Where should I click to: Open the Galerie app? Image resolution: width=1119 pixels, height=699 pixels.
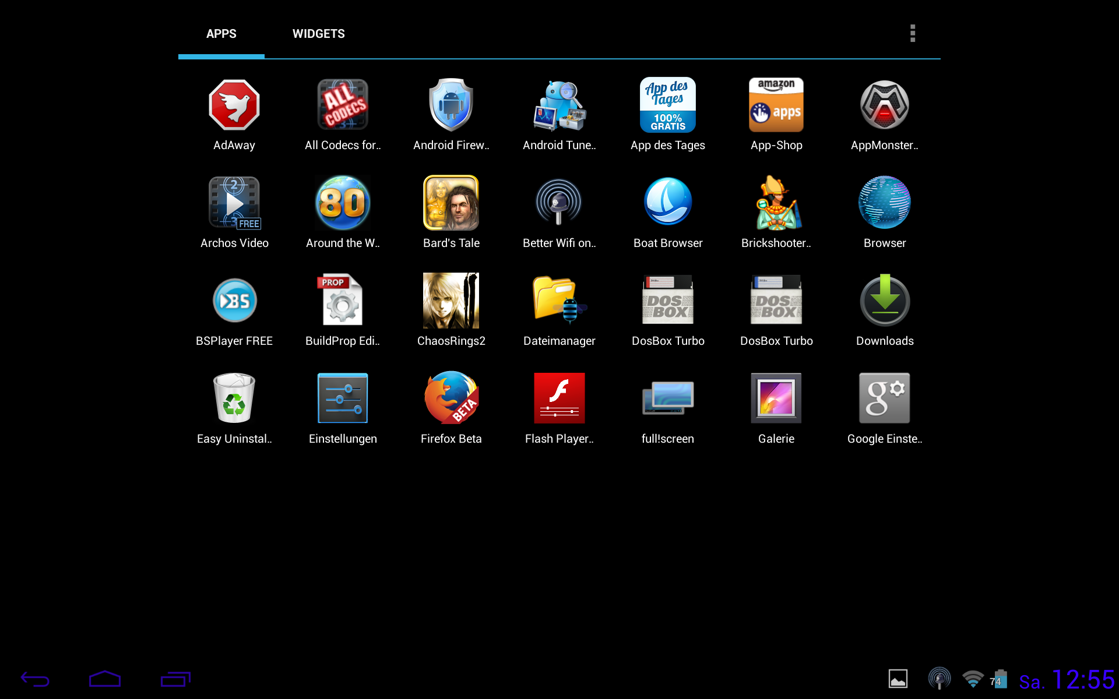point(776,398)
